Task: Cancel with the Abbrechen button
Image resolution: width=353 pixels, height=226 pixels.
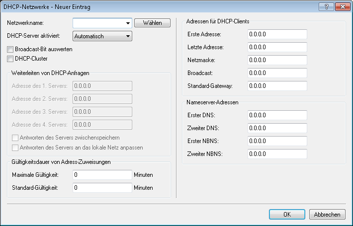Action: 327,214
